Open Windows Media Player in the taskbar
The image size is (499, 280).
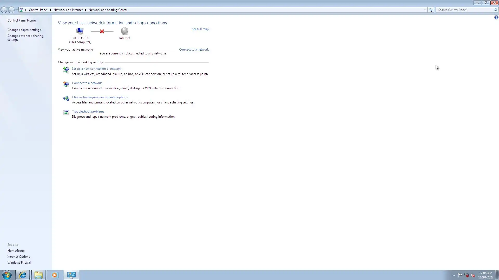(x=55, y=275)
